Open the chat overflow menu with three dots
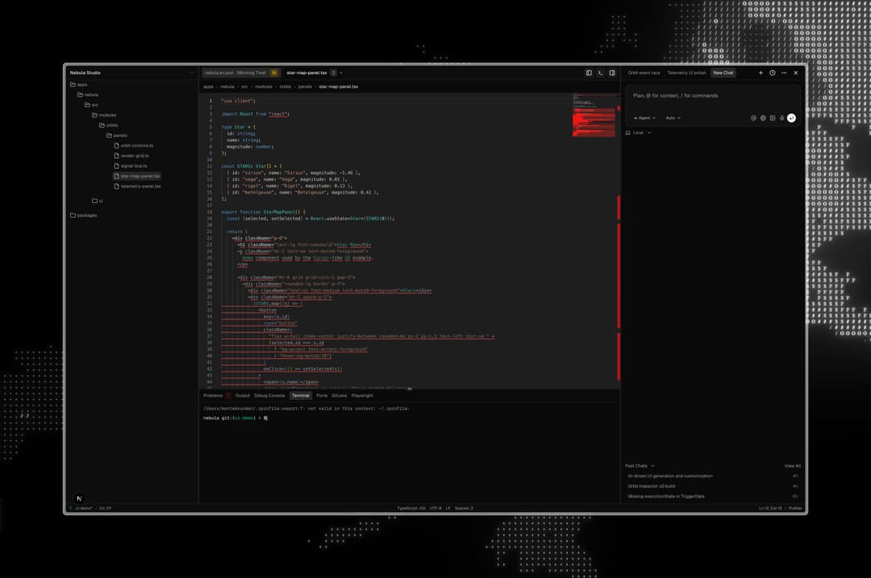871x578 pixels. [x=783, y=73]
